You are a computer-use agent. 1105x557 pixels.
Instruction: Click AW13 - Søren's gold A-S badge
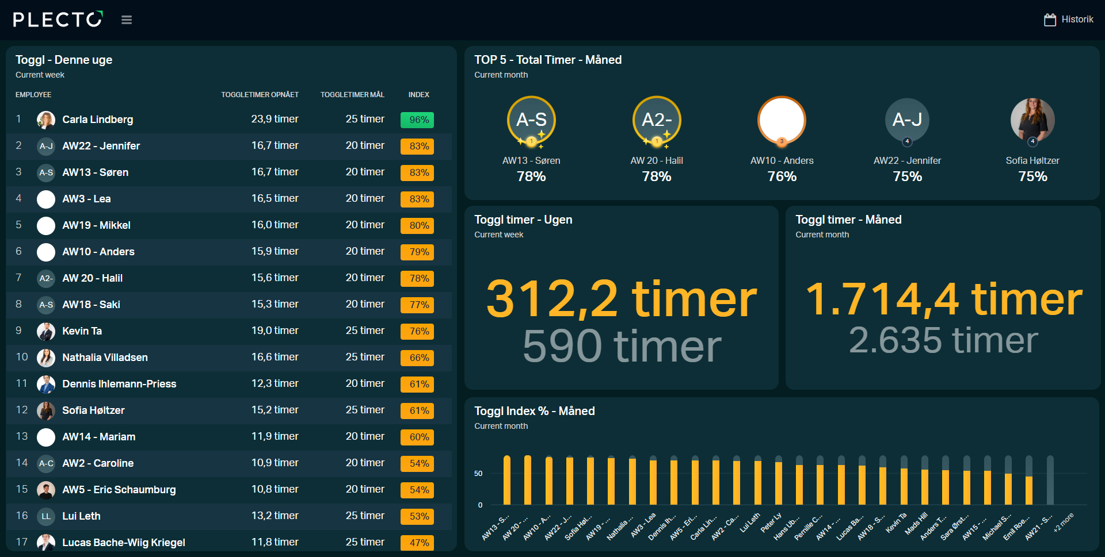[x=531, y=120]
